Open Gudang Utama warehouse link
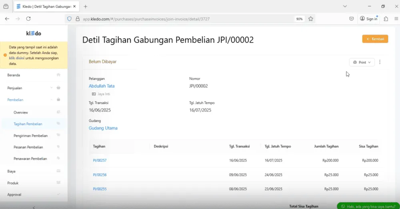The height and width of the screenshot is (209, 400). [x=103, y=128]
